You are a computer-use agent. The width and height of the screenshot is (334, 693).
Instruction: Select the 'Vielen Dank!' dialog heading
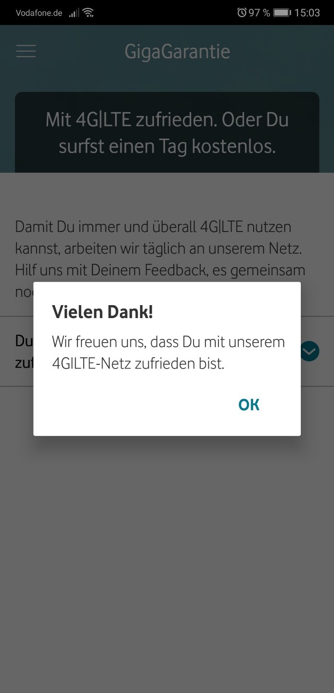[x=103, y=312]
